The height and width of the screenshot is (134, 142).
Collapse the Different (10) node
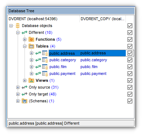pyautogui.click(x=18, y=32)
